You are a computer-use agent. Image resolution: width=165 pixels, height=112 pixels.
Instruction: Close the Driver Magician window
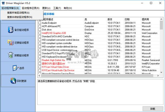(x=160, y=3)
